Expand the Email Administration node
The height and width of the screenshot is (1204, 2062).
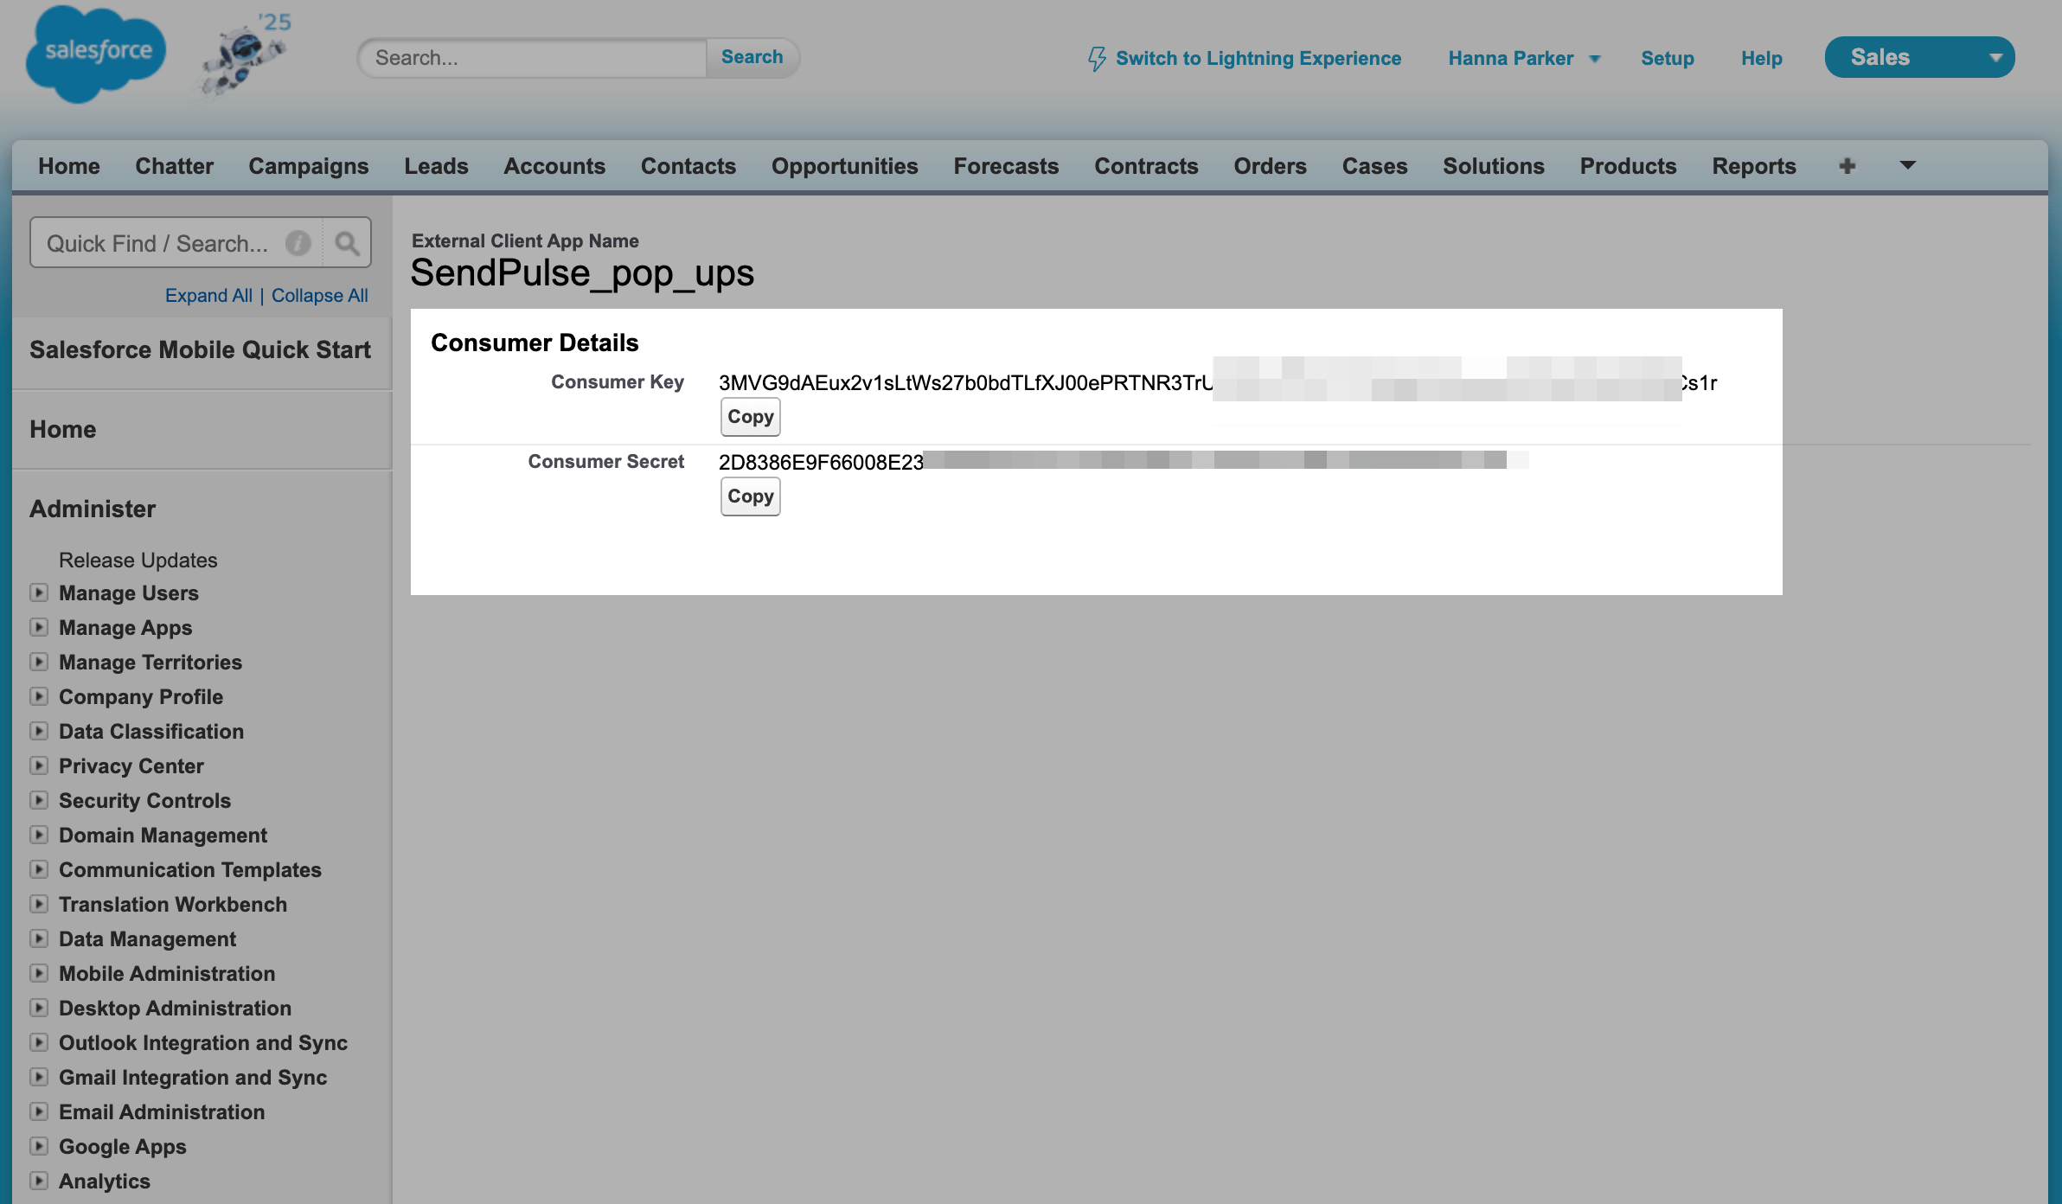pyautogui.click(x=39, y=1111)
